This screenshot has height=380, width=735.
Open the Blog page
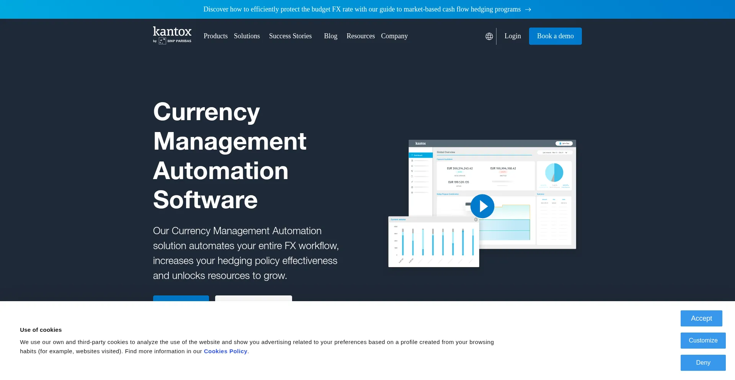(330, 36)
